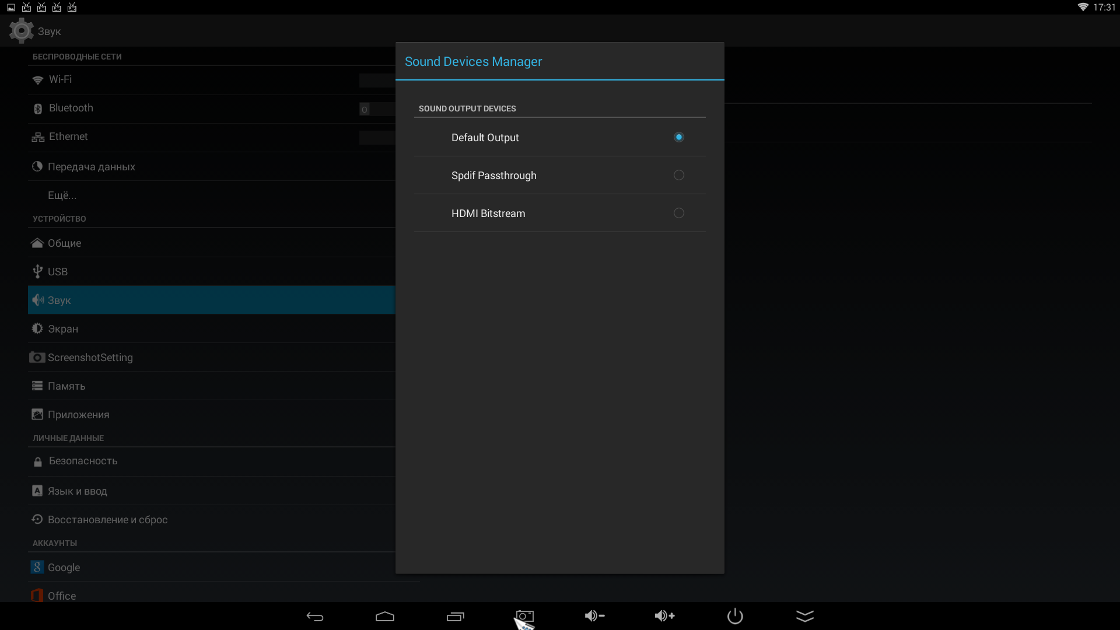Open Google account entry

[x=64, y=568]
